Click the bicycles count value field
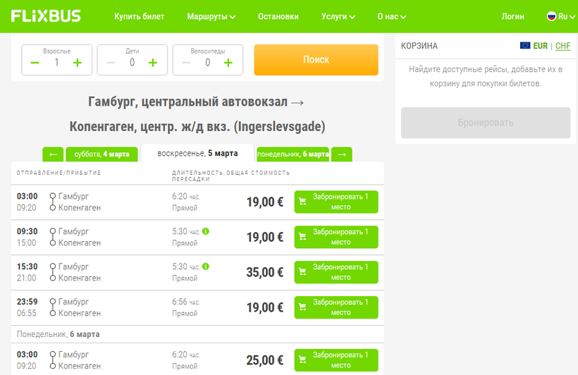This screenshot has height=375, width=578. 207,63
